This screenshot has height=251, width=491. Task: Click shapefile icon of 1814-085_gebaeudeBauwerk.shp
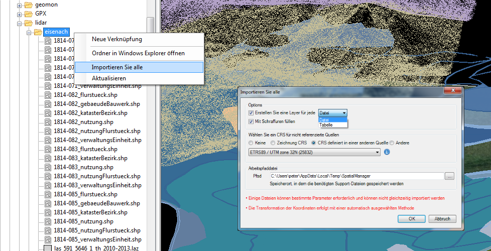tap(48, 203)
